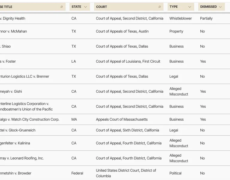Screen dimensions: 230x180
Task: Open the Browder case row
Action: pos(115,173)
